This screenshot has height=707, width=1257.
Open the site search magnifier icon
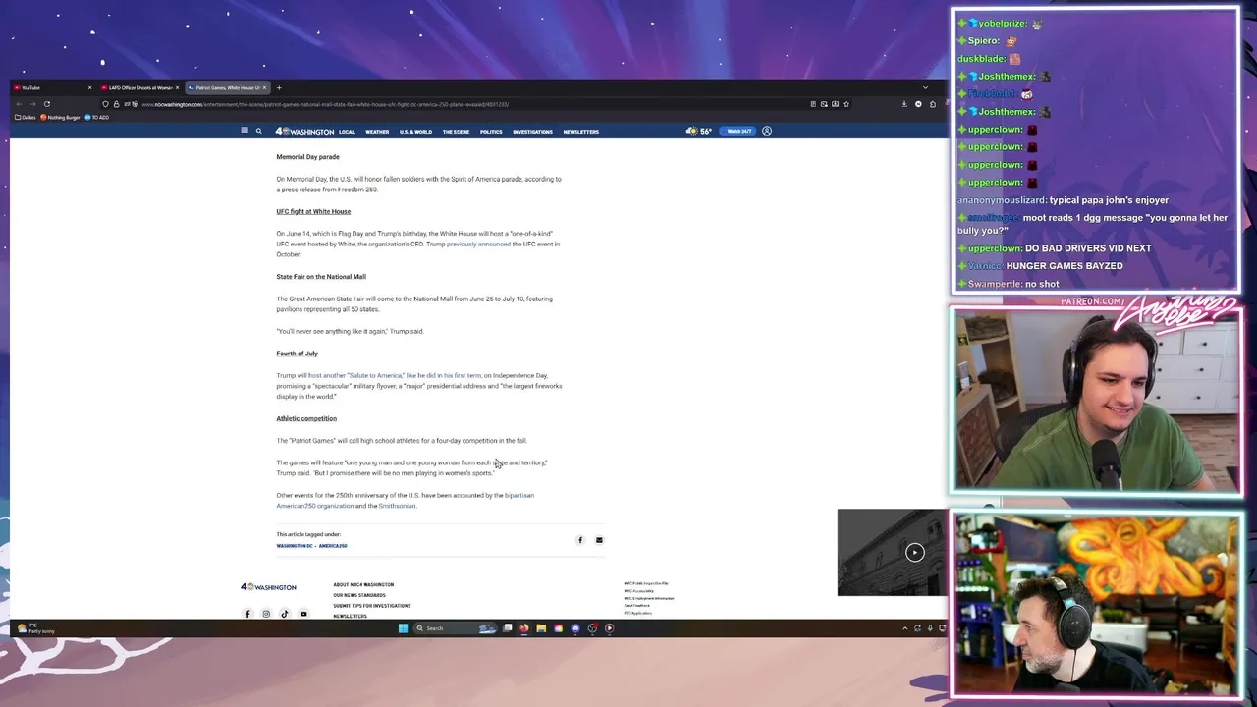(259, 131)
